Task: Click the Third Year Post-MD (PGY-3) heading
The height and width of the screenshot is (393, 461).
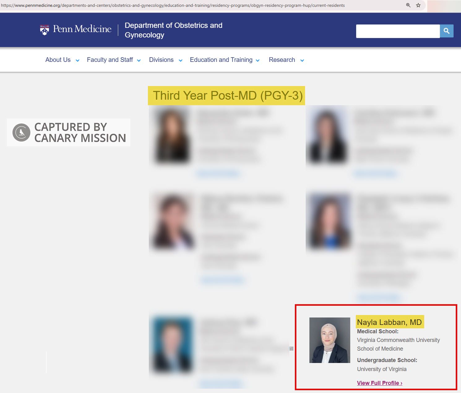Action: (x=227, y=96)
